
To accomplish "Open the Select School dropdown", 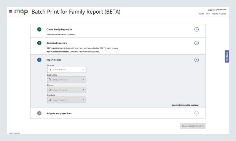I will (67, 70).
